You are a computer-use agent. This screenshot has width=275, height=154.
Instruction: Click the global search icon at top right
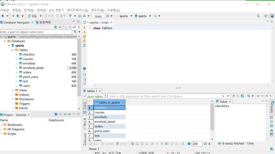pyautogui.click(x=258, y=16)
